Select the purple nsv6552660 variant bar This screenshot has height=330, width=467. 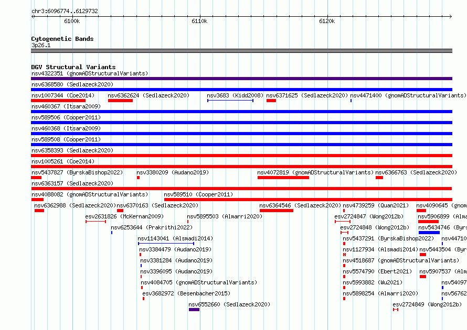pyautogui.click(x=194, y=310)
